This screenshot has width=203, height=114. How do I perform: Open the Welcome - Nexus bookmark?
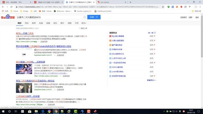click(62, 11)
